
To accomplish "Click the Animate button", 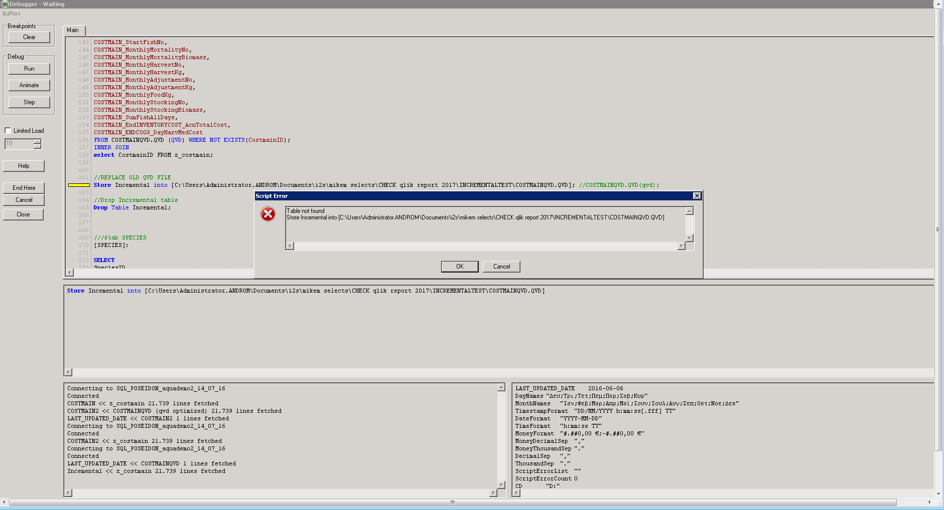I will (x=29, y=85).
